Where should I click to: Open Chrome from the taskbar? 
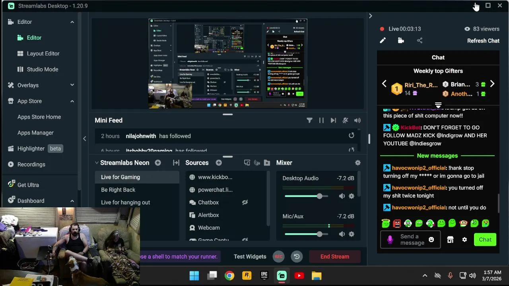tap(229, 276)
